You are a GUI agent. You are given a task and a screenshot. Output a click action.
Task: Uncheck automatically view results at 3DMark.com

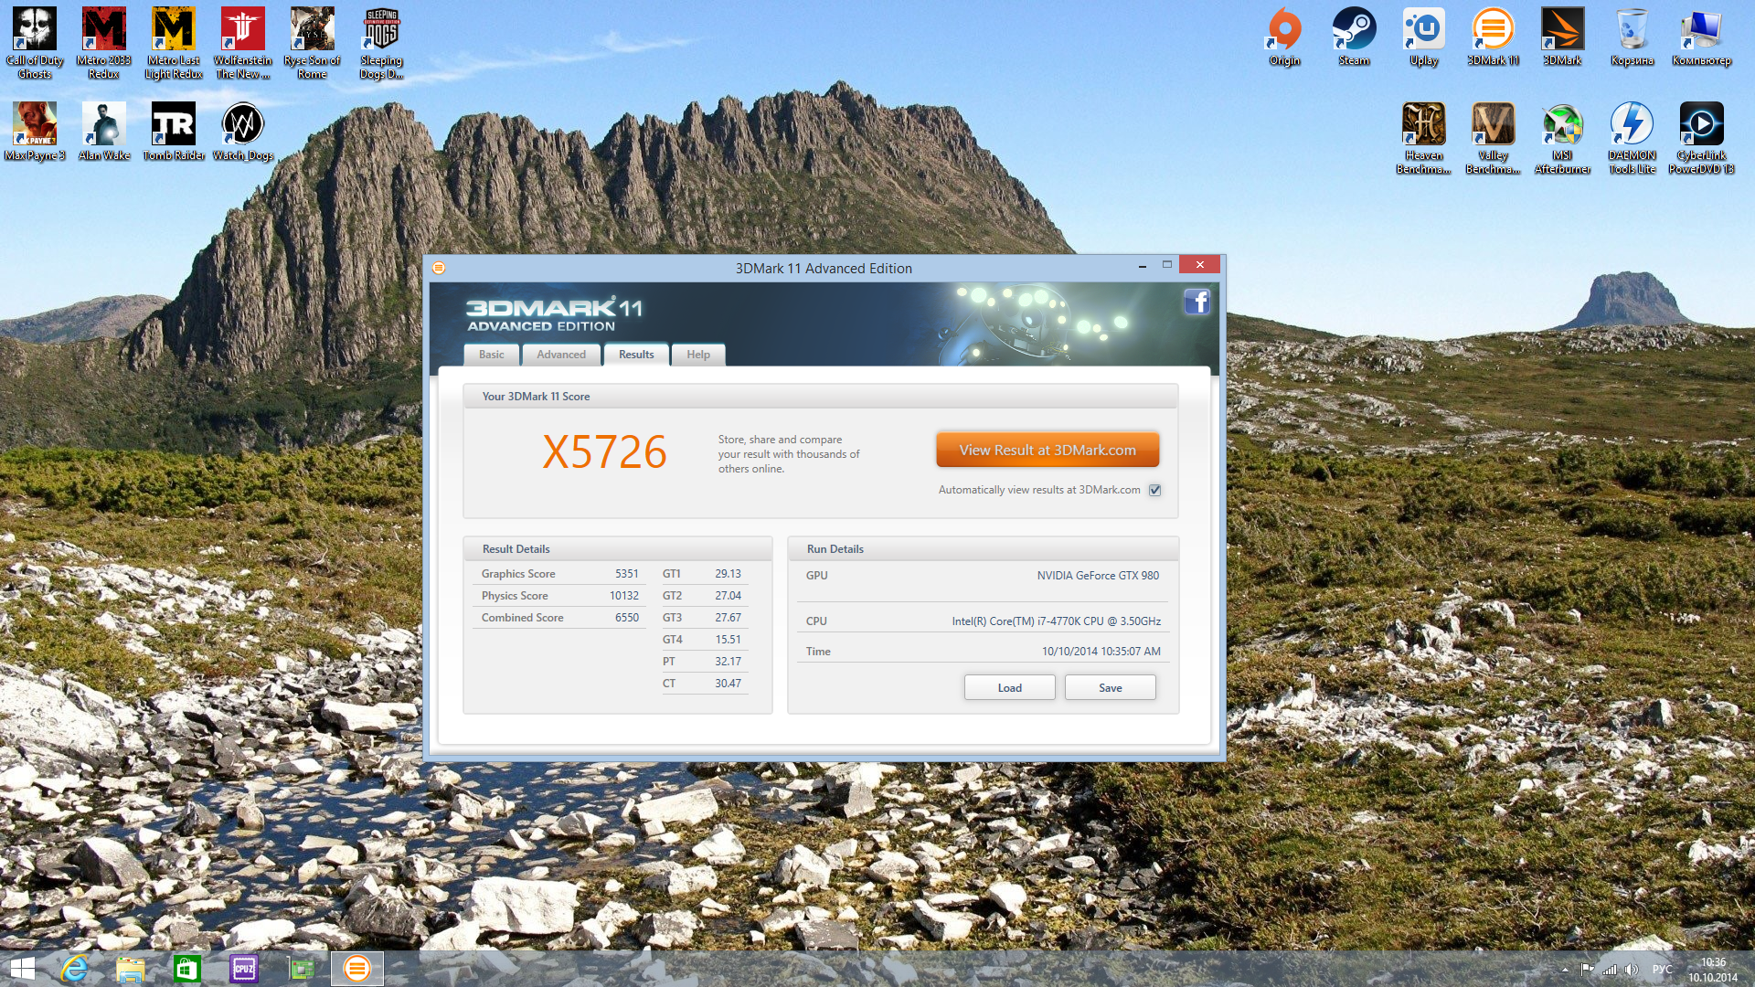1155,490
